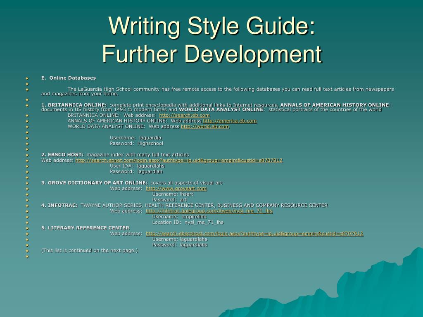
Task: Click 'Password: art' line
Action: (x=169, y=200)
